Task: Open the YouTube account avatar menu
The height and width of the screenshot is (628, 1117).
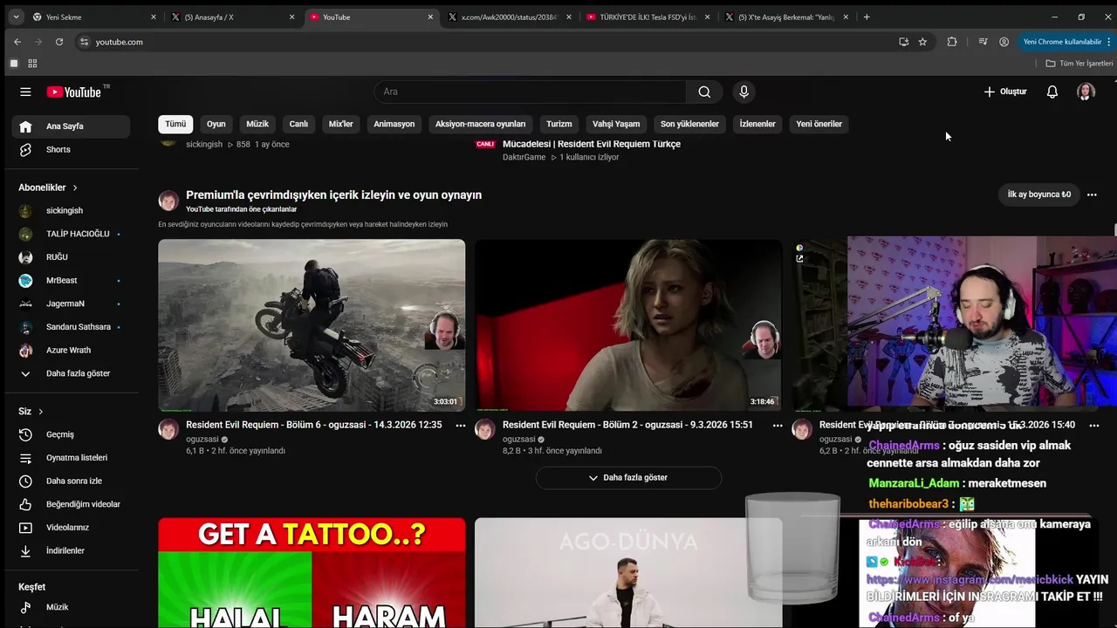Action: click(x=1086, y=92)
